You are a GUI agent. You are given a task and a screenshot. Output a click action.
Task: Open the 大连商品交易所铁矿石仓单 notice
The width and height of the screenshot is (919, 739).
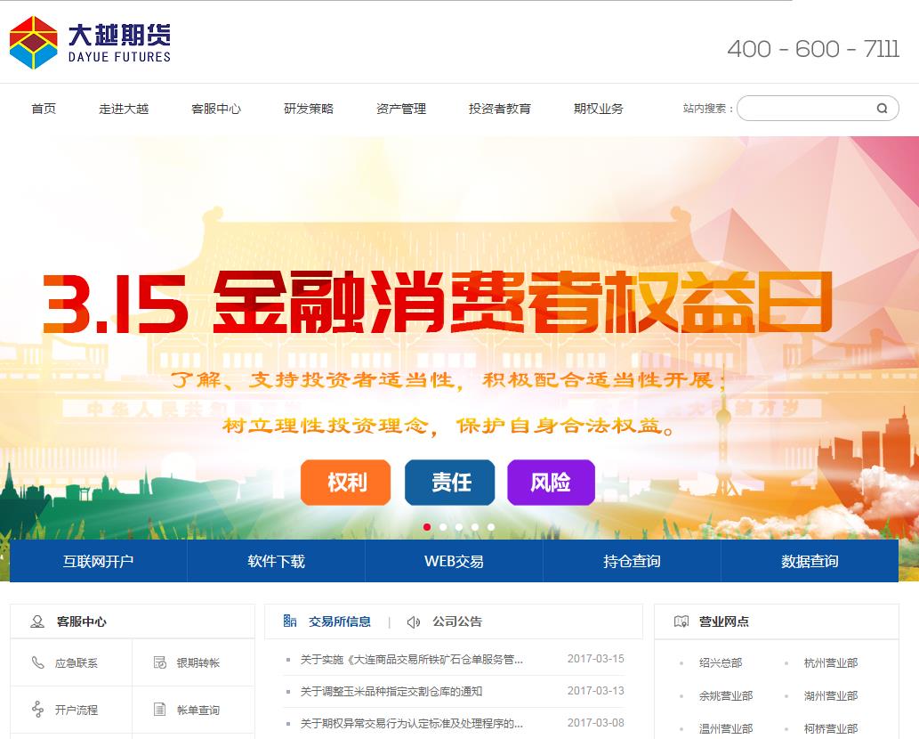(411, 659)
